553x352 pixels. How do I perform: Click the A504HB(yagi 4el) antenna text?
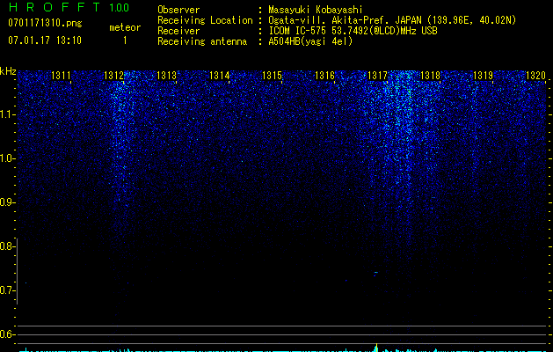pyautogui.click(x=310, y=41)
